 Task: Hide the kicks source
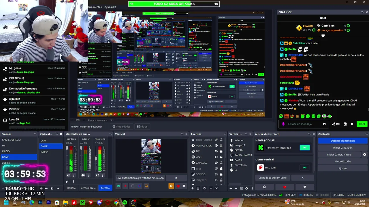pos(216,157)
